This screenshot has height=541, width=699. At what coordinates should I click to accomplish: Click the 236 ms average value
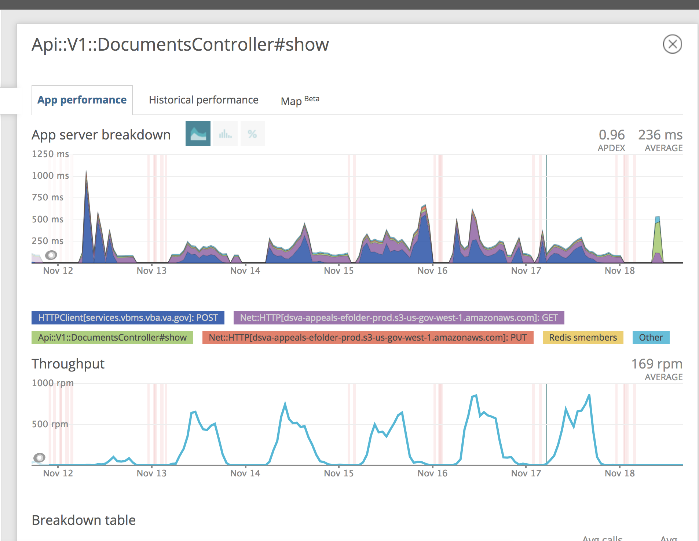[x=660, y=135]
